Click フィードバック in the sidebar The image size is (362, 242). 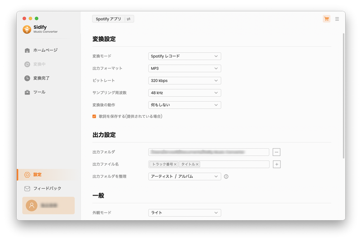pos(47,188)
